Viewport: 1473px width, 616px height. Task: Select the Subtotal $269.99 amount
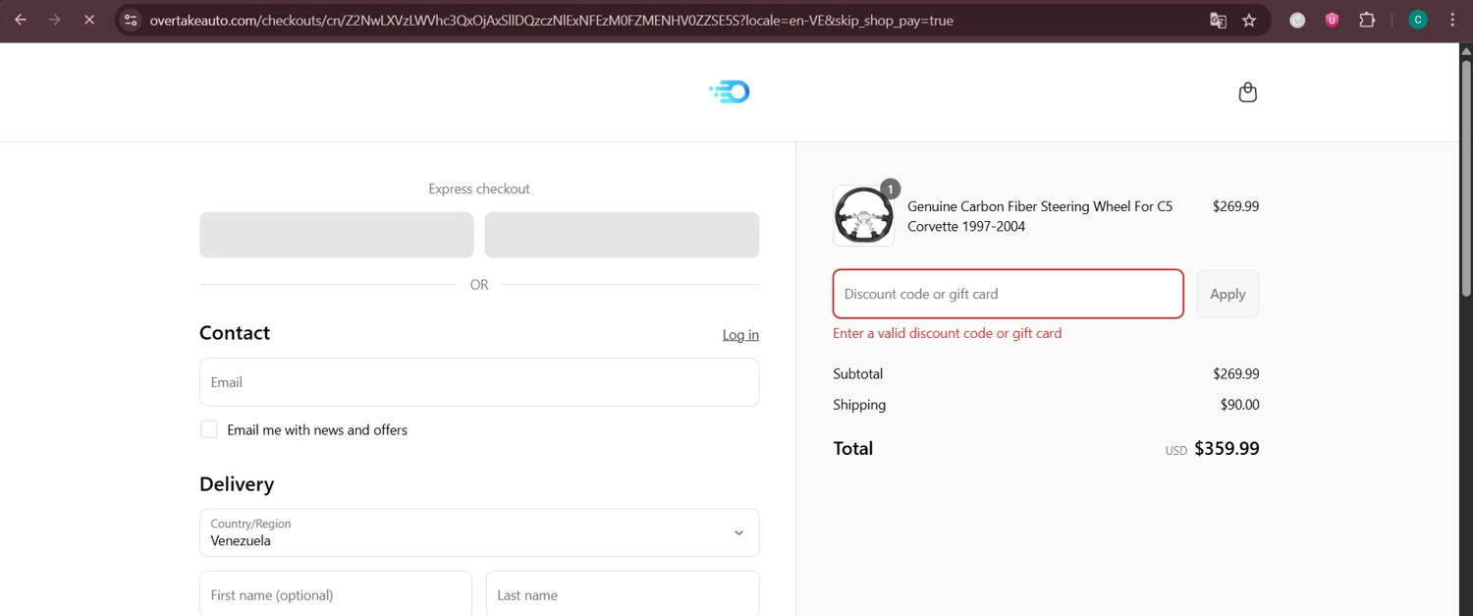(x=1235, y=374)
